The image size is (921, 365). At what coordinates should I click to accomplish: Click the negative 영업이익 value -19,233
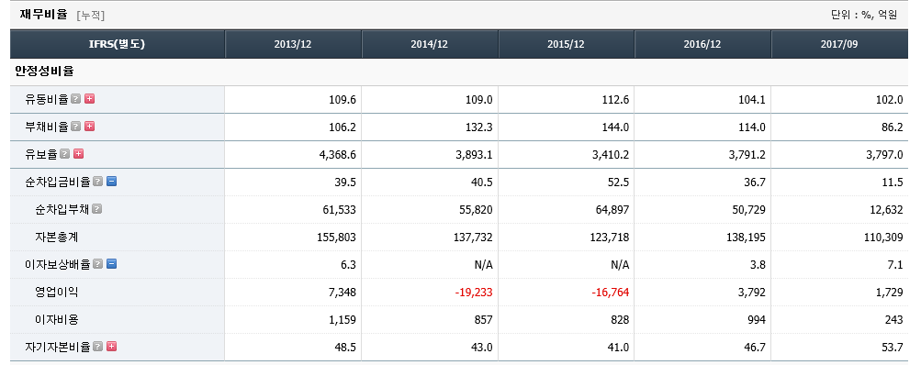coord(474,293)
